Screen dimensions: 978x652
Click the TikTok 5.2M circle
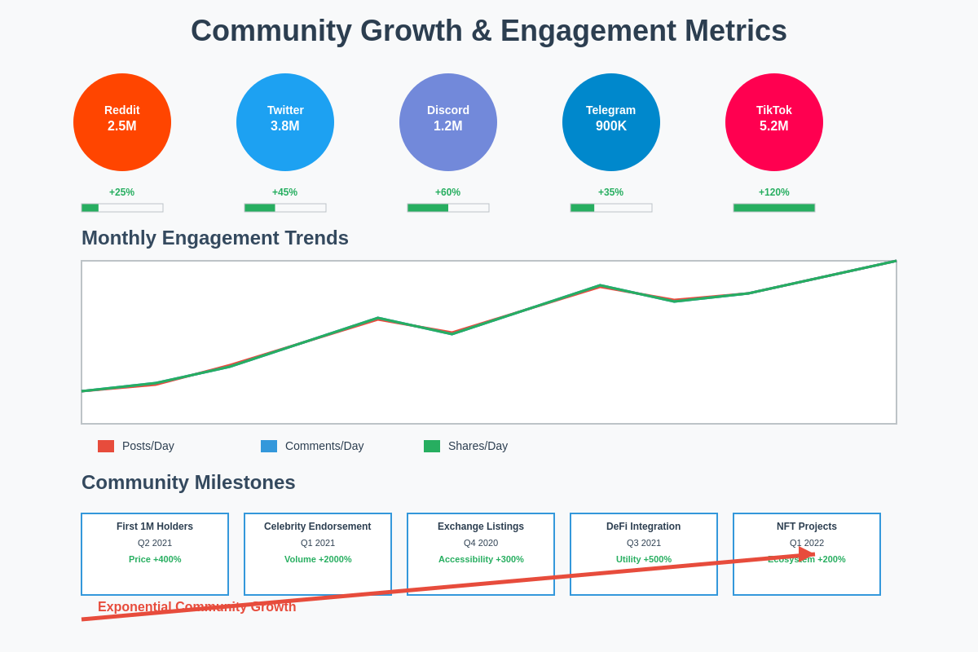pos(774,122)
